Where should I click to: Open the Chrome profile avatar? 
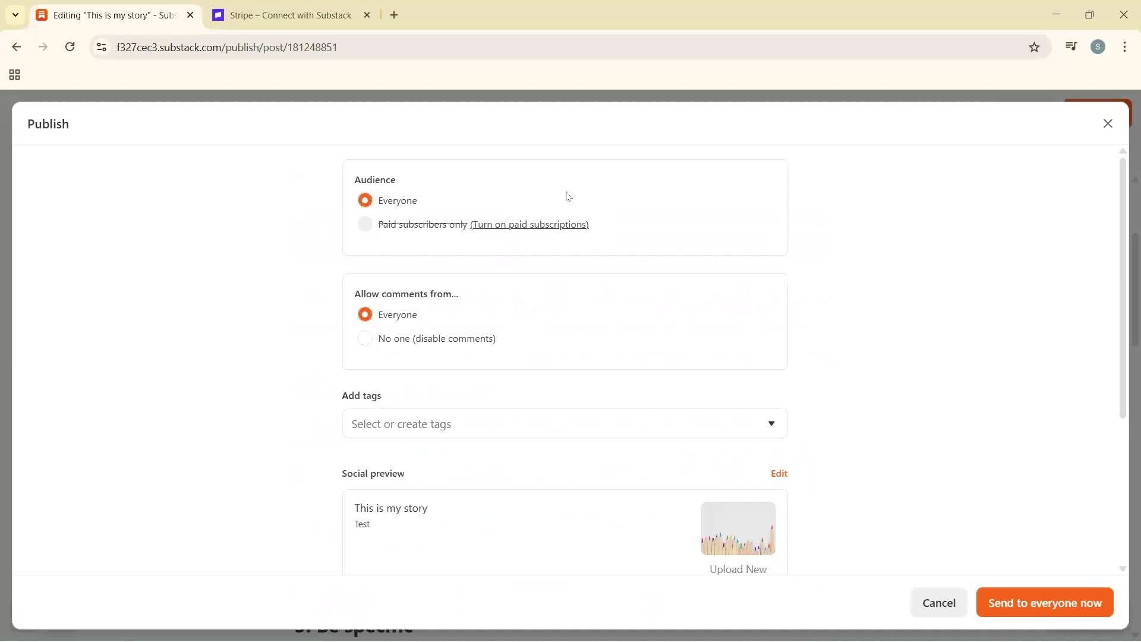[x=1098, y=46]
